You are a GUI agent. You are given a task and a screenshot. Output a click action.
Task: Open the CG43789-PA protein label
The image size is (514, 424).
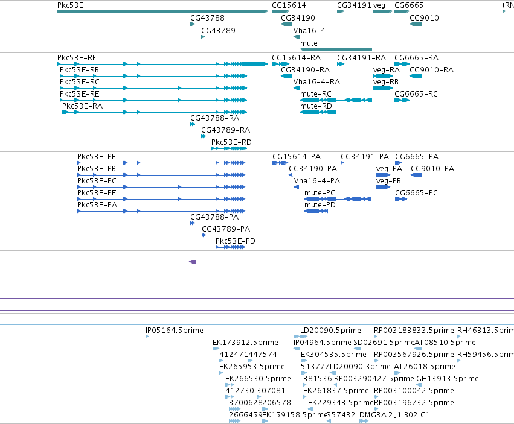226,229
